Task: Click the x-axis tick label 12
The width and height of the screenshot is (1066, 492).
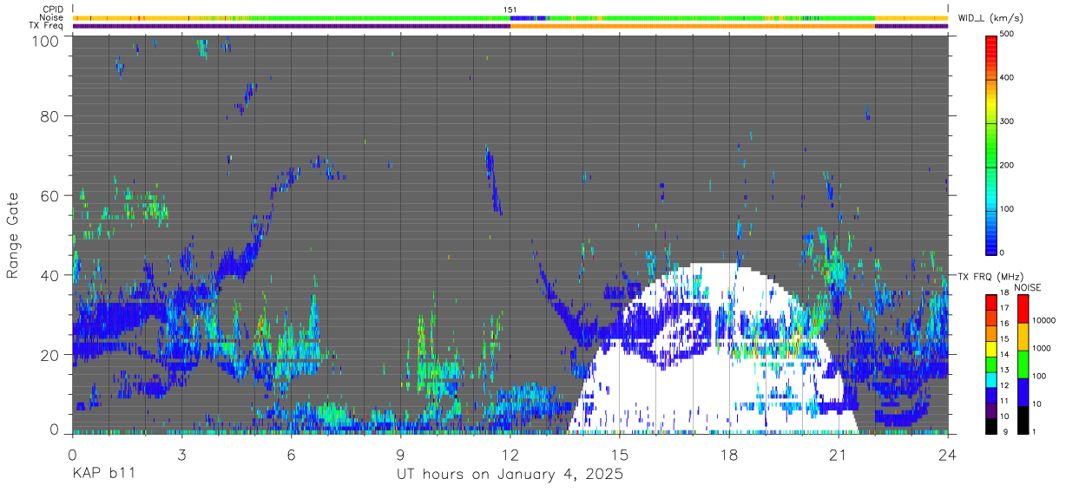Action: click(x=510, y=455)
